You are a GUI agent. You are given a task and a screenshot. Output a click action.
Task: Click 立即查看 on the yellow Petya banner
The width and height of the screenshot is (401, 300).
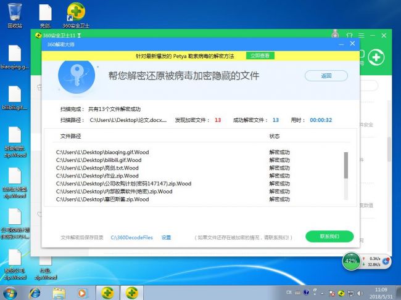(260, 55)
